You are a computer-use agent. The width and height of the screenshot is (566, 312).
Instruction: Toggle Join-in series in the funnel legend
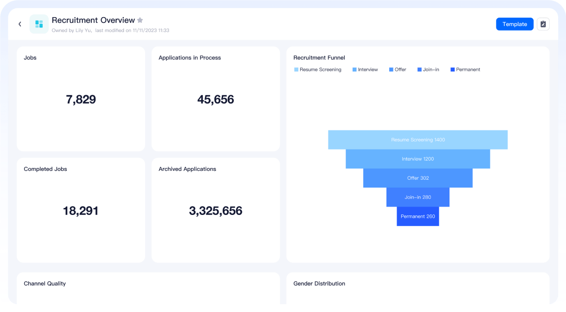(428, 70)
